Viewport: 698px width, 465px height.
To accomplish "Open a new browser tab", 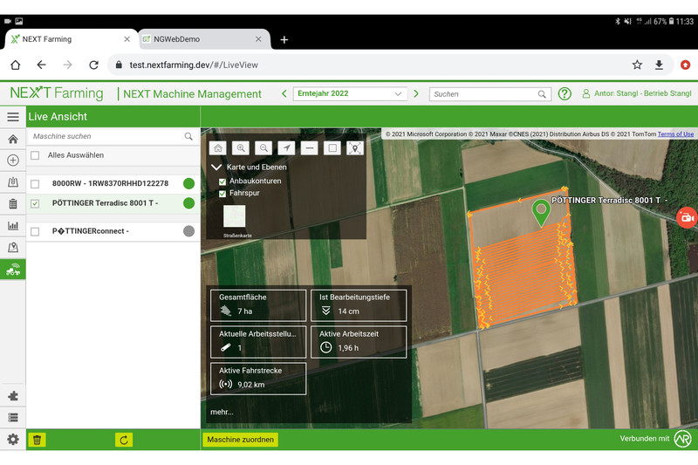I will (284, 39).
